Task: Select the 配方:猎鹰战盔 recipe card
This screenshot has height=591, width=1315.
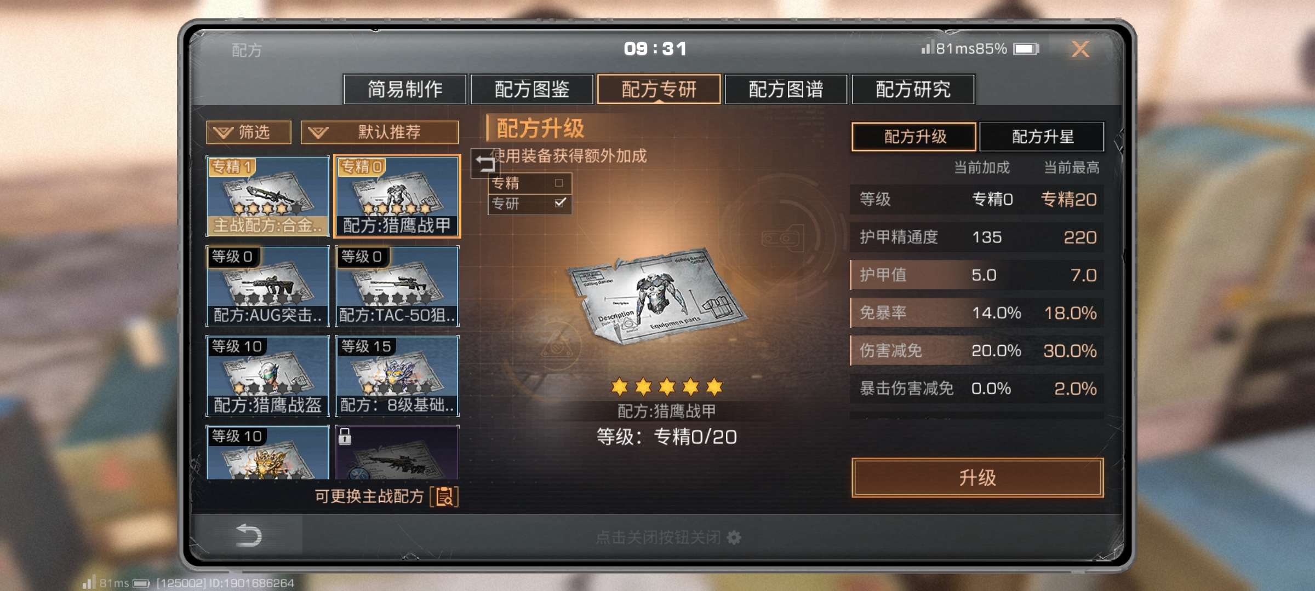Action: [267, 376]
